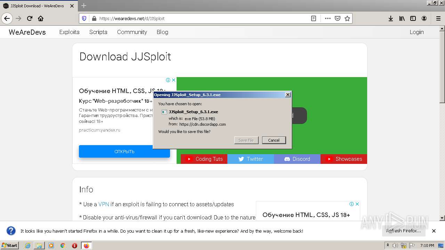Launch Chrome from the taskbar

coord(63,245)
